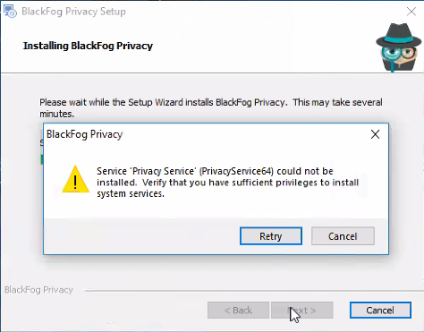
Task: Click the Please wait Setup Wizard text
Action: tap(211, 108)
